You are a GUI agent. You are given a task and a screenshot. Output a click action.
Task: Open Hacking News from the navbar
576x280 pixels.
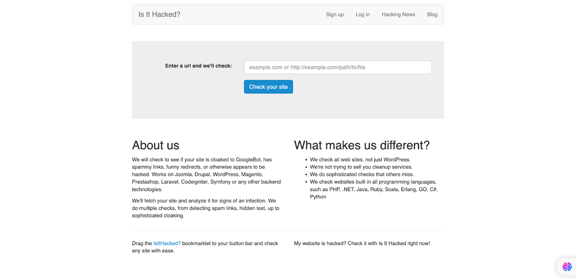398,14
